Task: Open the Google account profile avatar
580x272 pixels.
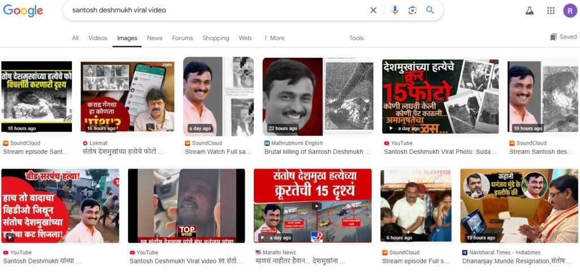Action: click(569, 10)
